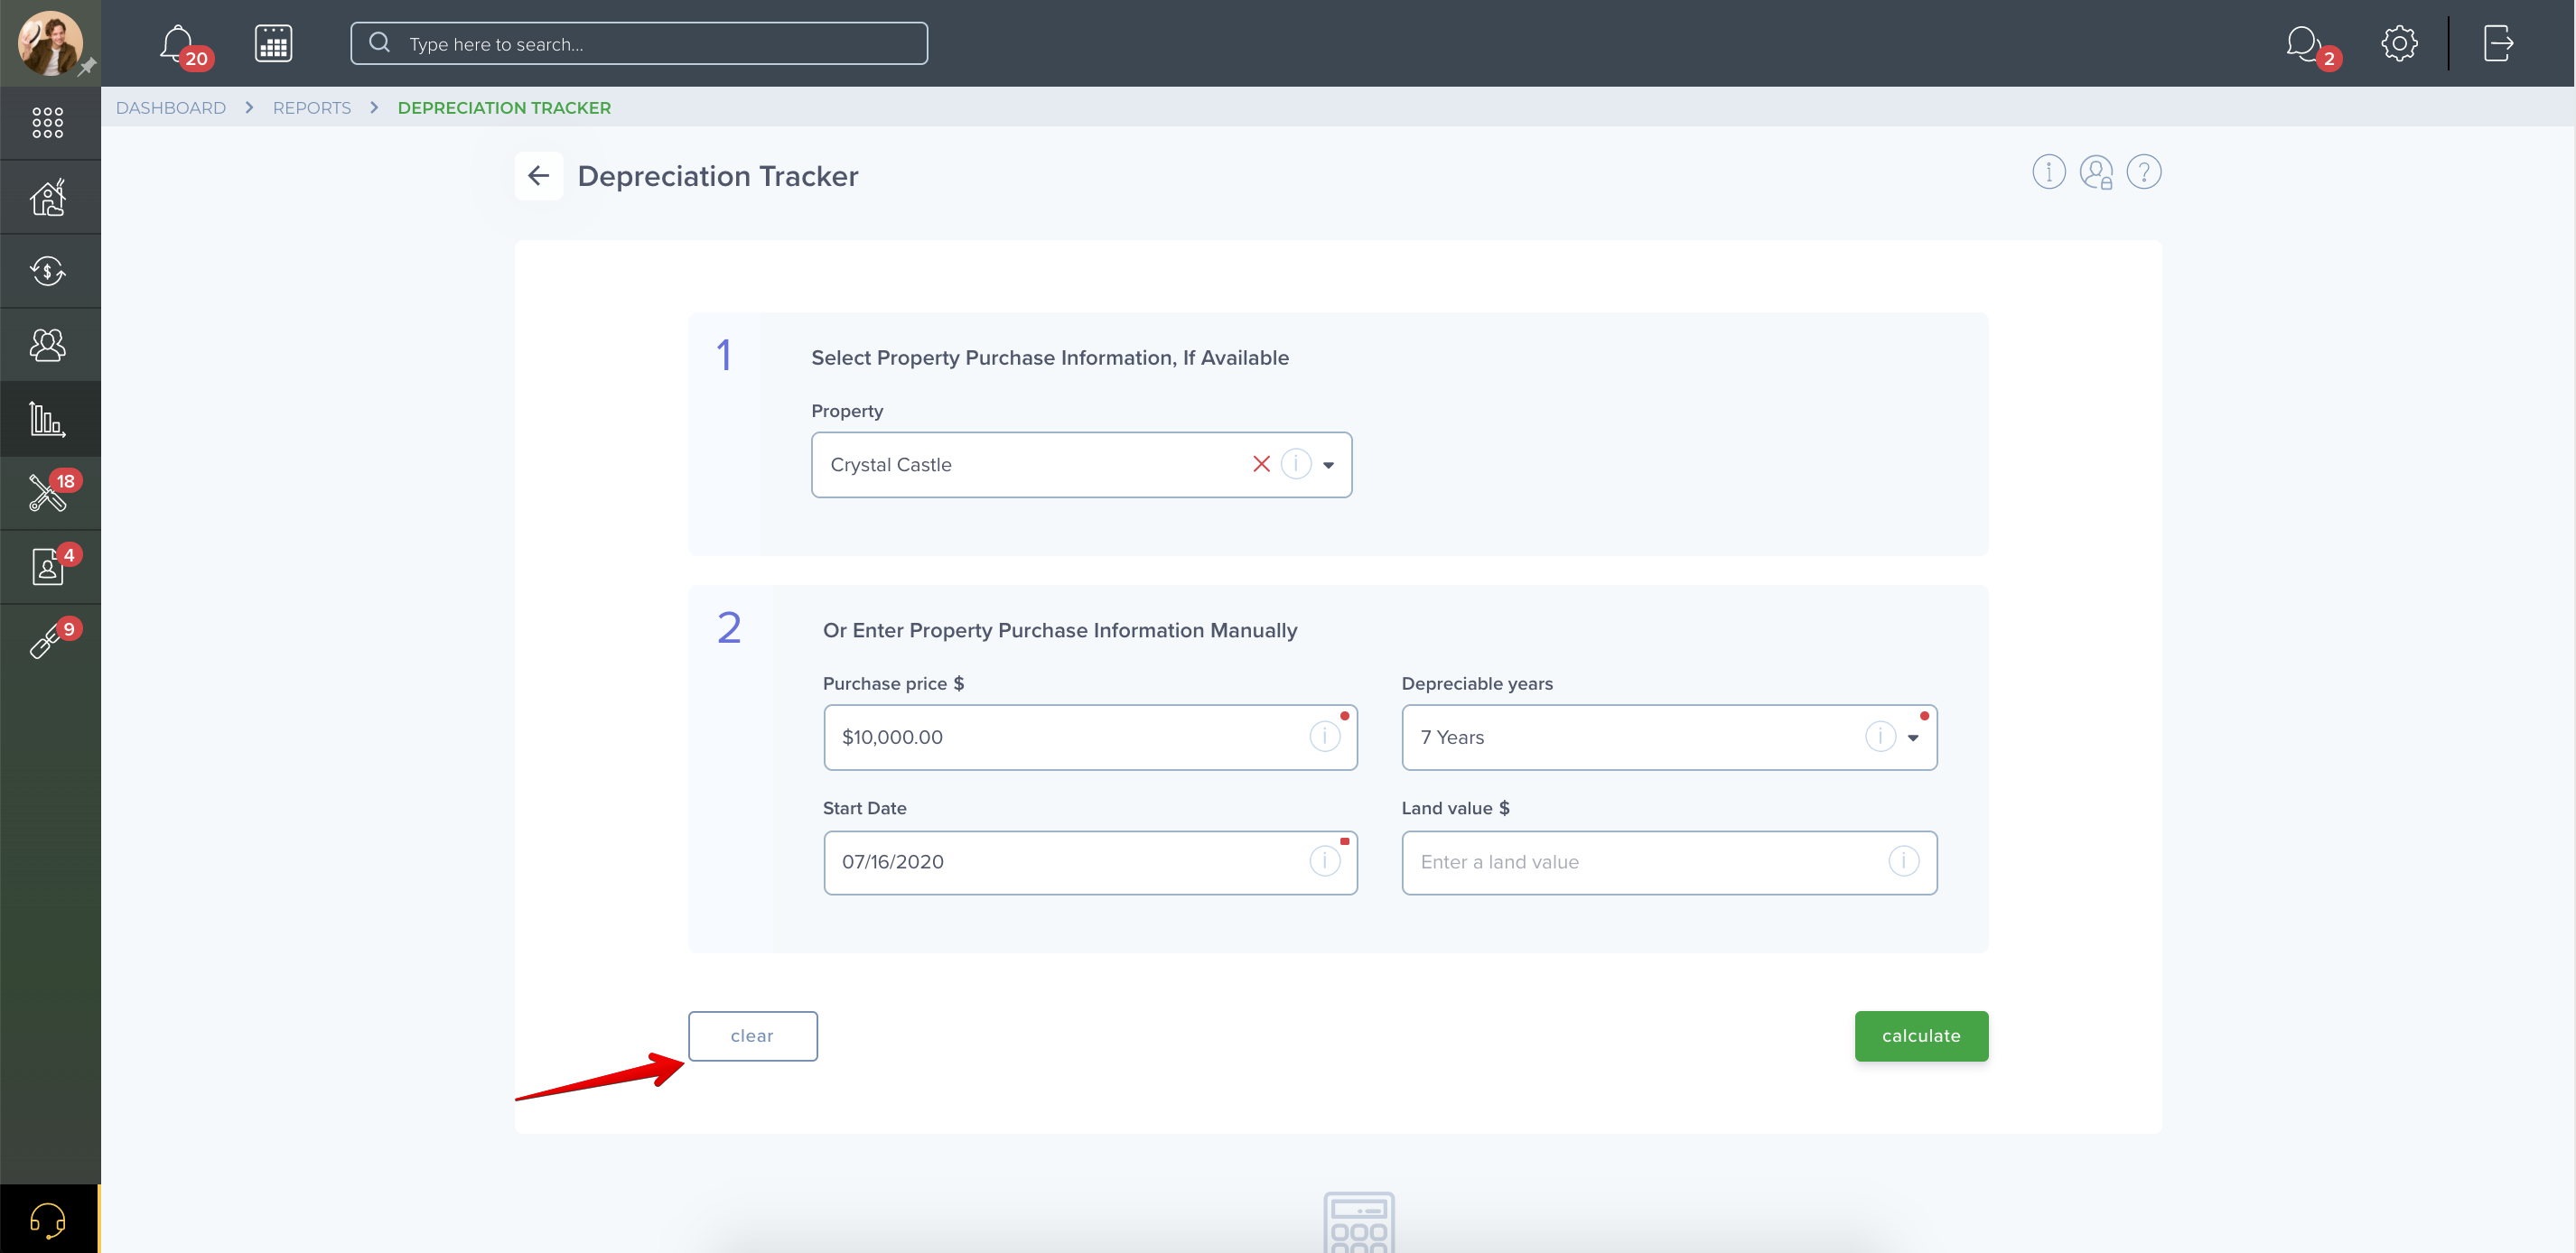Clear the Crystal Castle property selection

pyautogui.click(x=1261, y=465)
